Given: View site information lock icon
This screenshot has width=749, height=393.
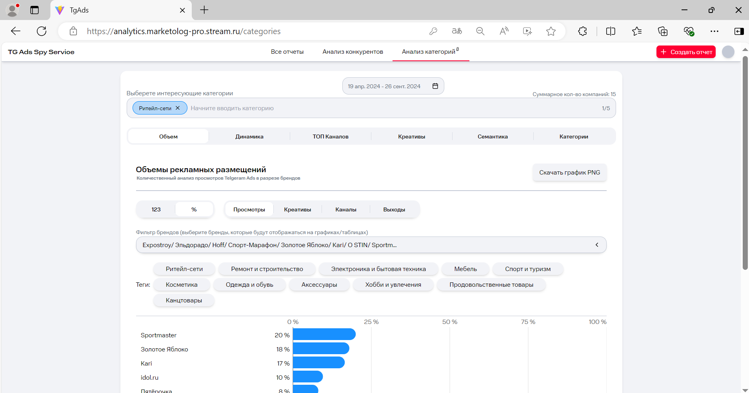Looking at the screenshot, I should coord(73,31).
